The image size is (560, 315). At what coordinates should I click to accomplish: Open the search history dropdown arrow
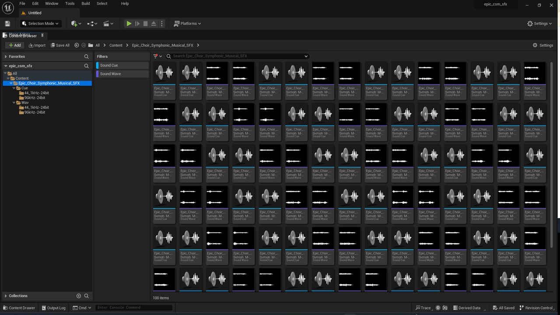point(306,56)
